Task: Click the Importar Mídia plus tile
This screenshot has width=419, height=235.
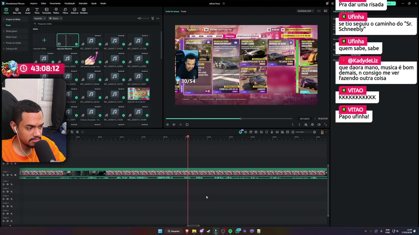Action: tap(44, 40)
